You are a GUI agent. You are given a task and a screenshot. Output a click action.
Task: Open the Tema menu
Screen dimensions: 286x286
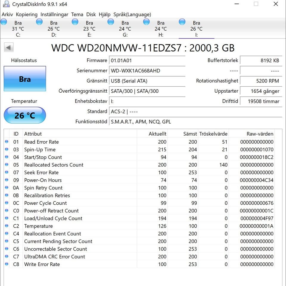[77, 14]
